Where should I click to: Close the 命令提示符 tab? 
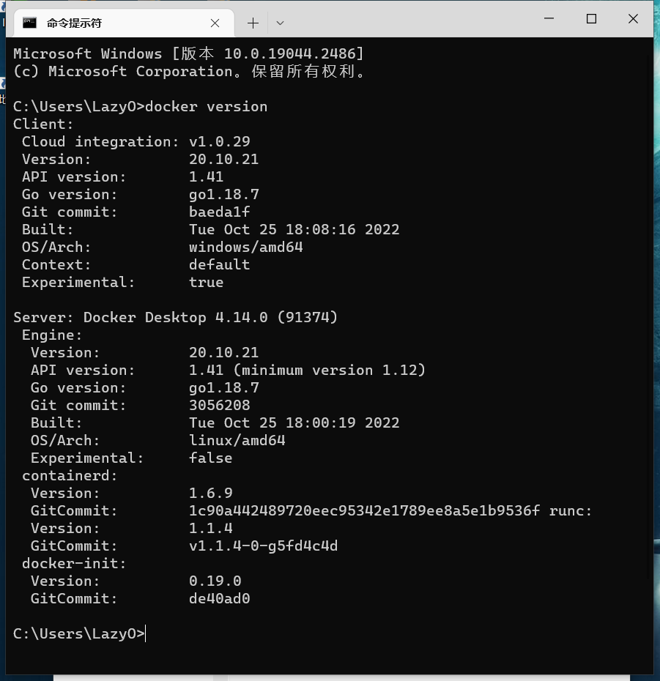coord(215,23)
